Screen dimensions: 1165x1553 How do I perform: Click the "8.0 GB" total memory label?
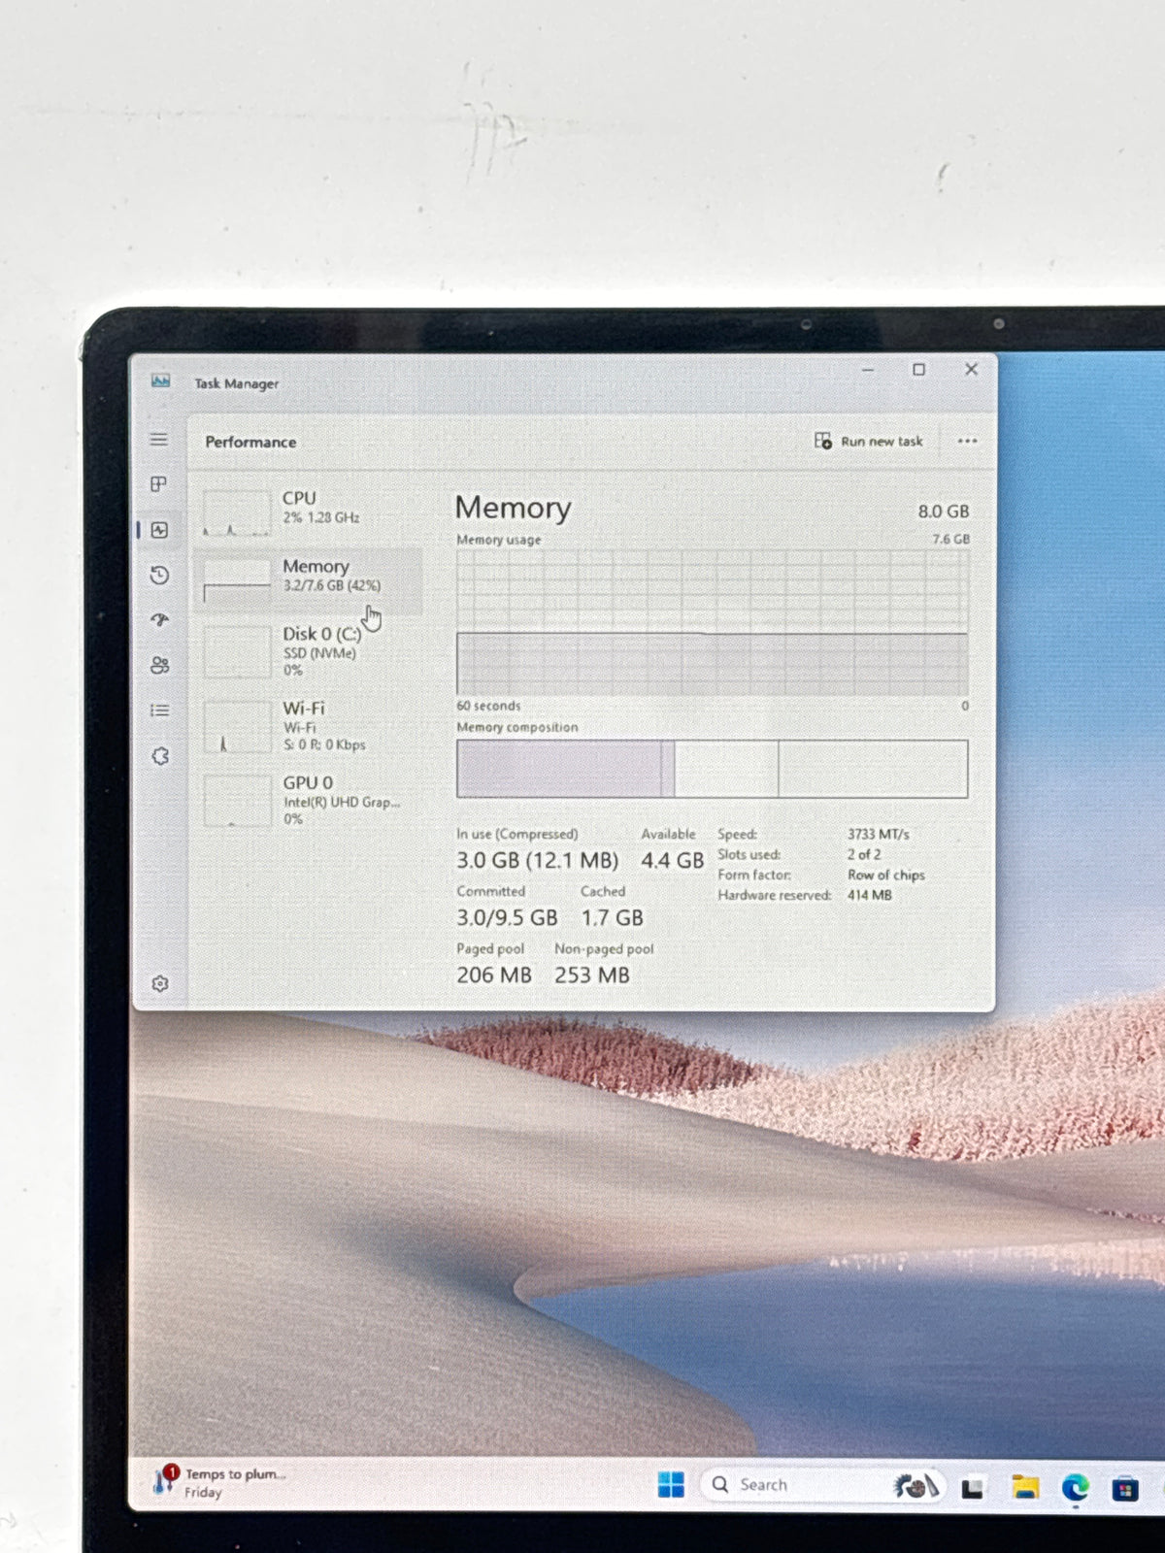point(943,512)
